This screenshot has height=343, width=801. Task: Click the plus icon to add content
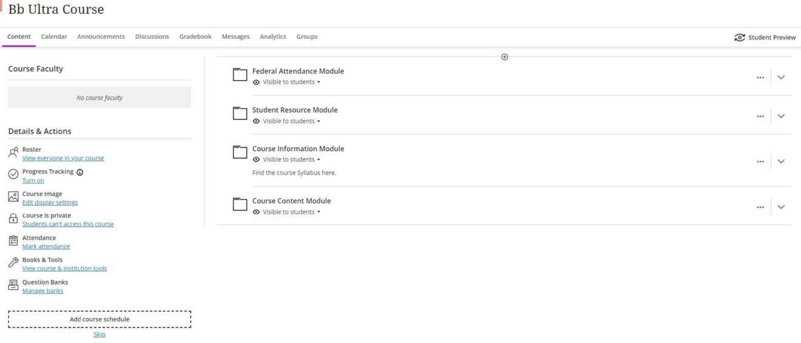(504, 57)
